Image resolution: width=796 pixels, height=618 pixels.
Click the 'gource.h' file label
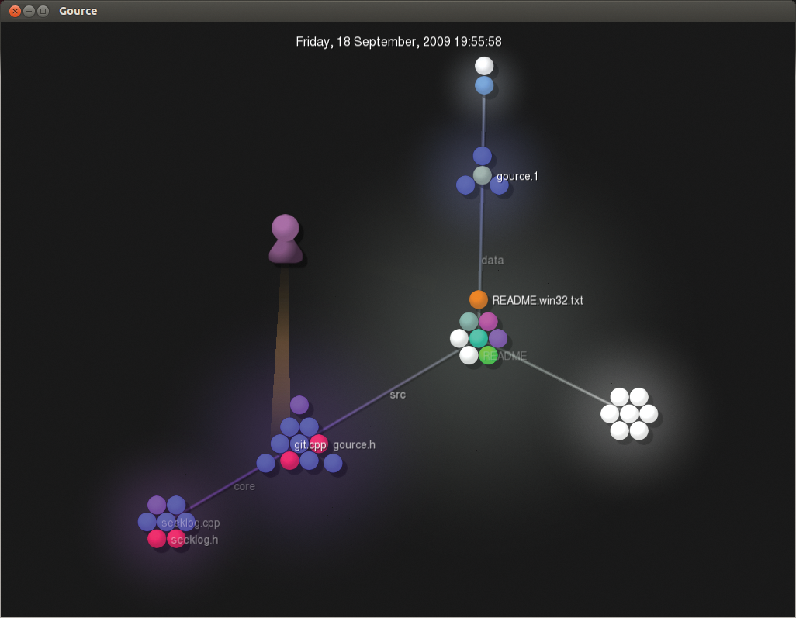[x=355, y=445]
